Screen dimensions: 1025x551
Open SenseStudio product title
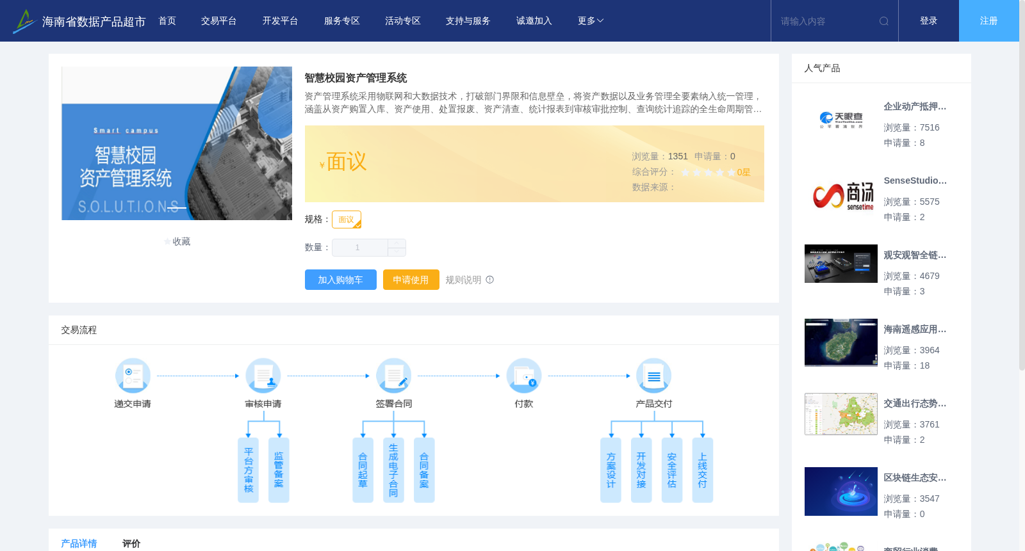click(915, 181)
